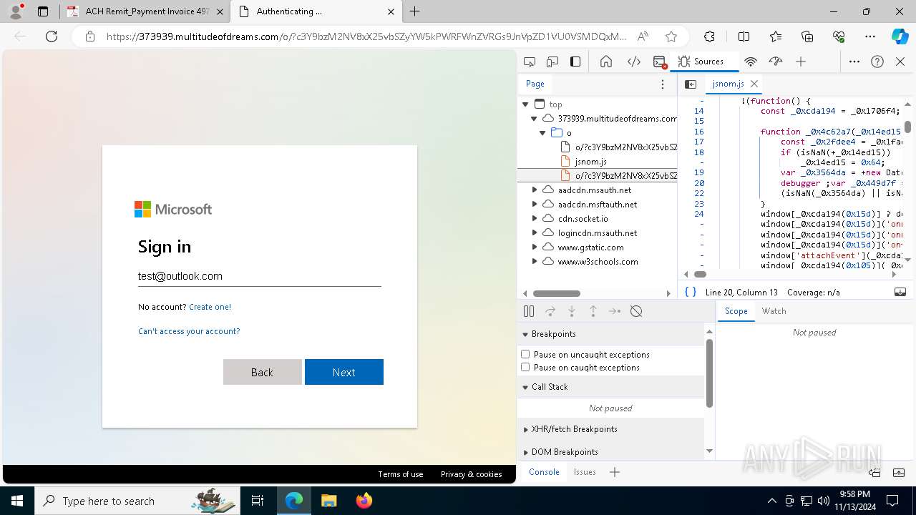Click the pretty print braces icon
The height and width of the screenshot is (515, 916).
point(691,292)
